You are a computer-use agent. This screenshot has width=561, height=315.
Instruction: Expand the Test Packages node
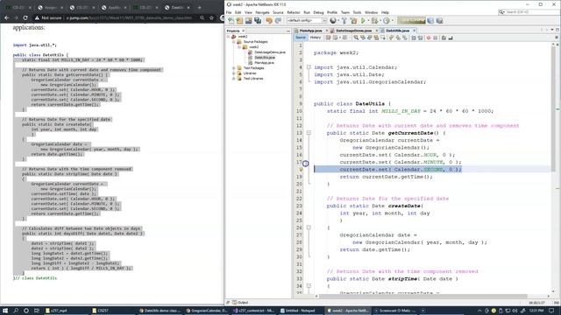pos(234,68)
